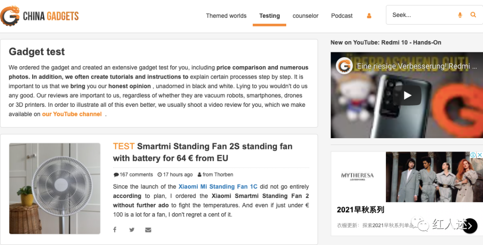Close the Mytheresa ad
The image size is (483, 245).
[x=479, y=155]
